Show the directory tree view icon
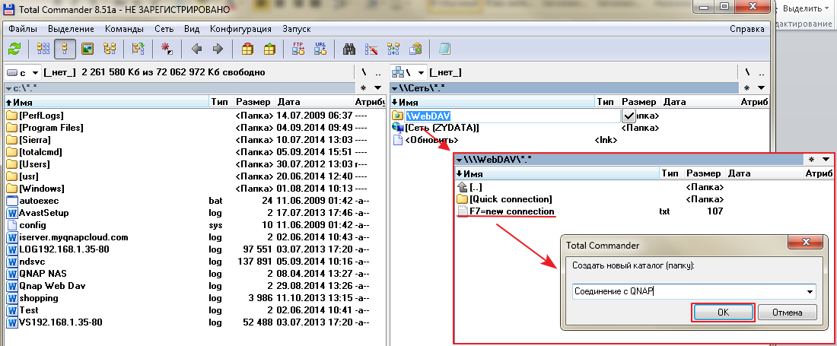This screenshot has width=837, height=346. (110, 49)
